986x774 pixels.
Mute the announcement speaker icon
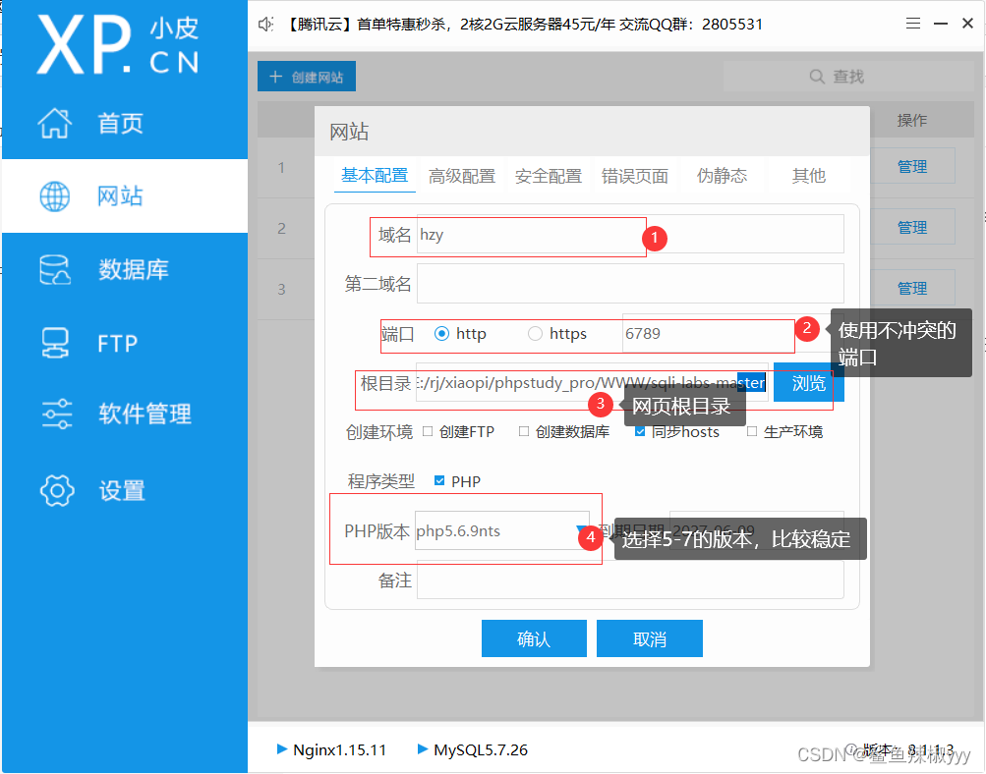tap(263, 25)
